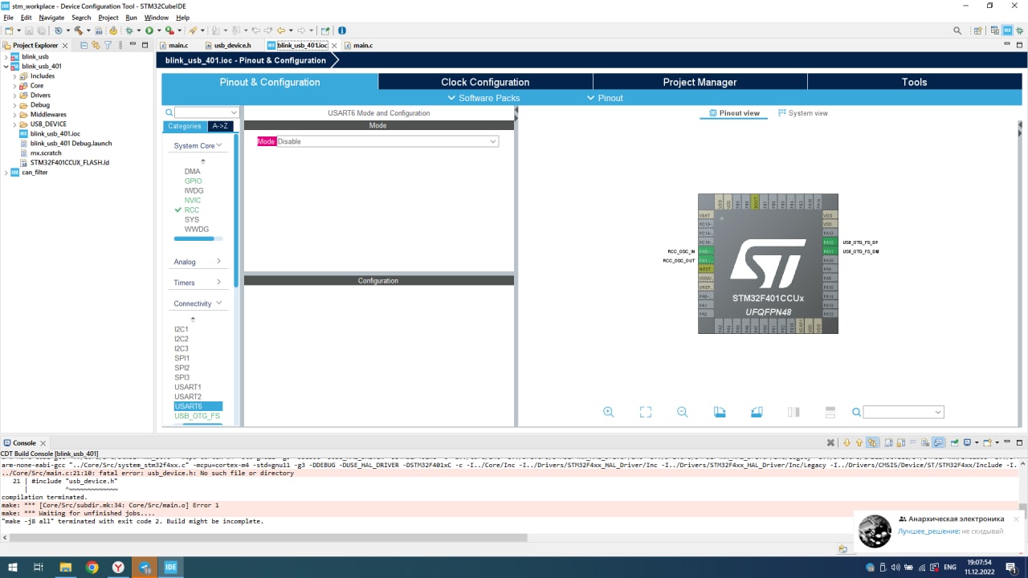Screen dimensions: 1028x578
Task: Click the category list vertical scrollbar
Action: coord(236,209)
